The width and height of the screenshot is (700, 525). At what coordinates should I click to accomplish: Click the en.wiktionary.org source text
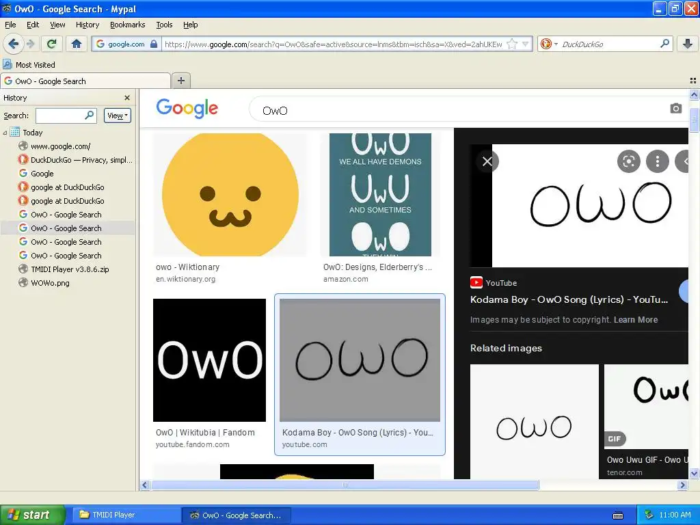pos(186,279)
